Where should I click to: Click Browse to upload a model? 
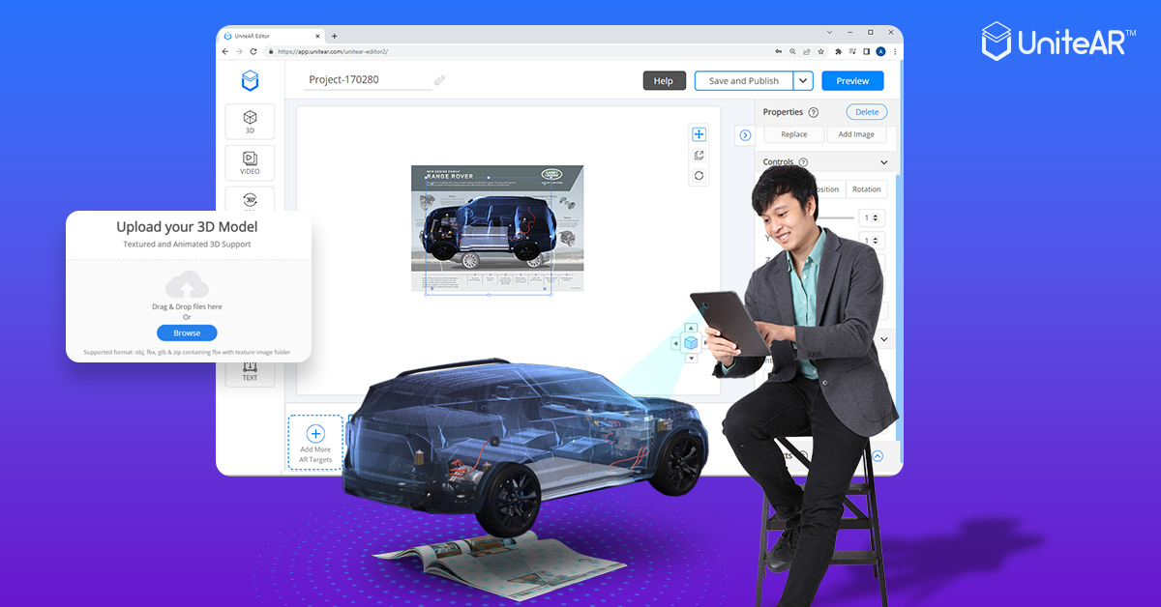(x=187, y=332)
